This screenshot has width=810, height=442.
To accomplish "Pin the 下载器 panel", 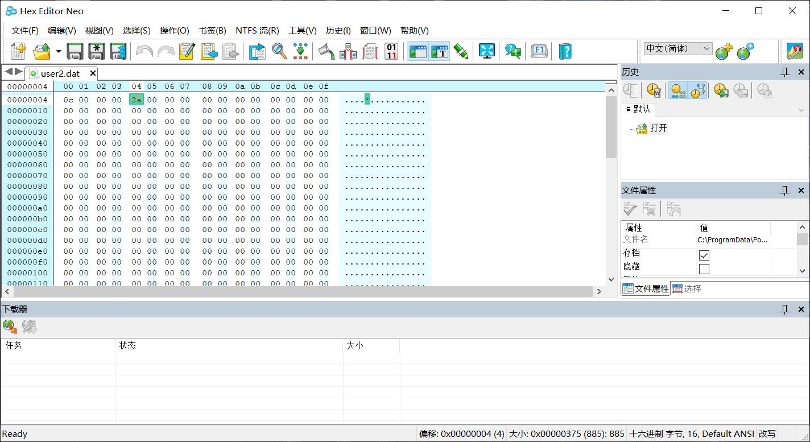I will coord(785,309).
